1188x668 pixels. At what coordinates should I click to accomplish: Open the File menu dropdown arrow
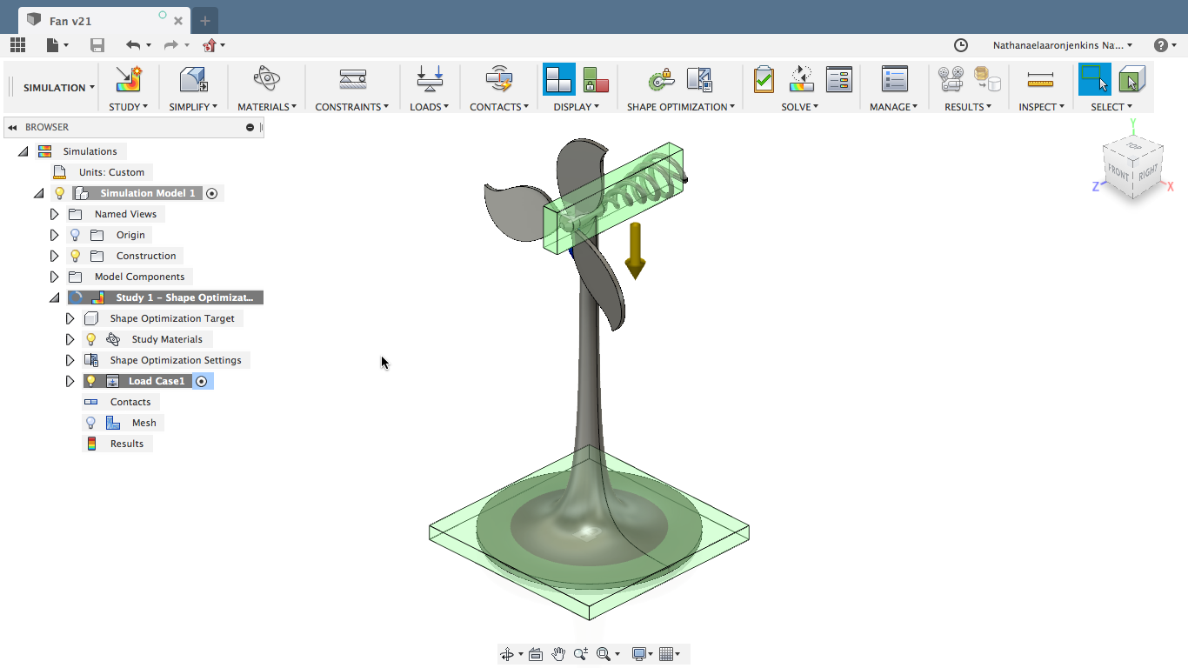point(66,45)
